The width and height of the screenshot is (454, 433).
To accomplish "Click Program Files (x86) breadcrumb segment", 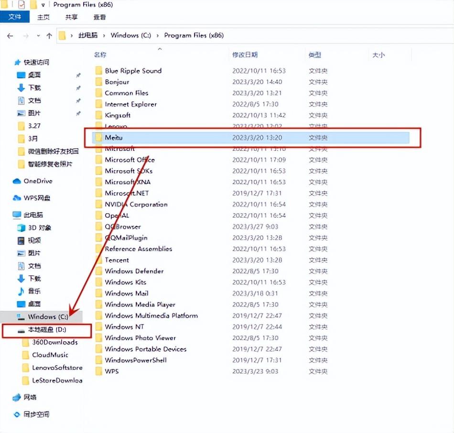I will pos(194,35).
